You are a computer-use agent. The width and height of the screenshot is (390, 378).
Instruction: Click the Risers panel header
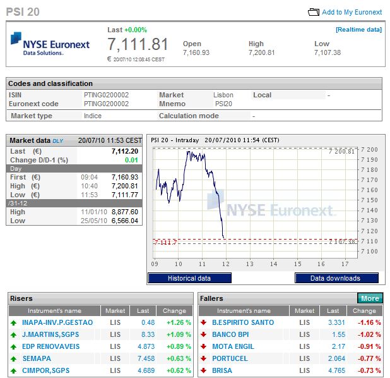(100, 298)
